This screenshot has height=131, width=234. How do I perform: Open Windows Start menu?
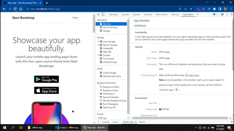pyautogui.click(x=4, y=128)
